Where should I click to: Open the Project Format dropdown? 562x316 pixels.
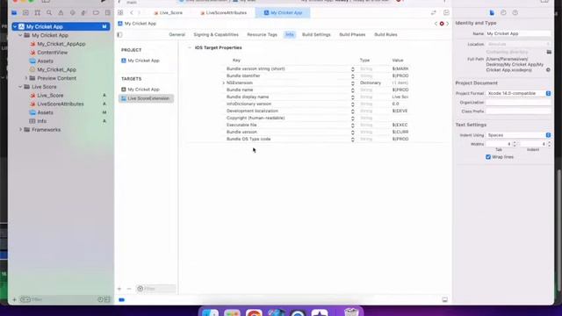pos(518,93)
